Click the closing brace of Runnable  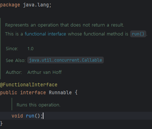(x=1, y=123)
